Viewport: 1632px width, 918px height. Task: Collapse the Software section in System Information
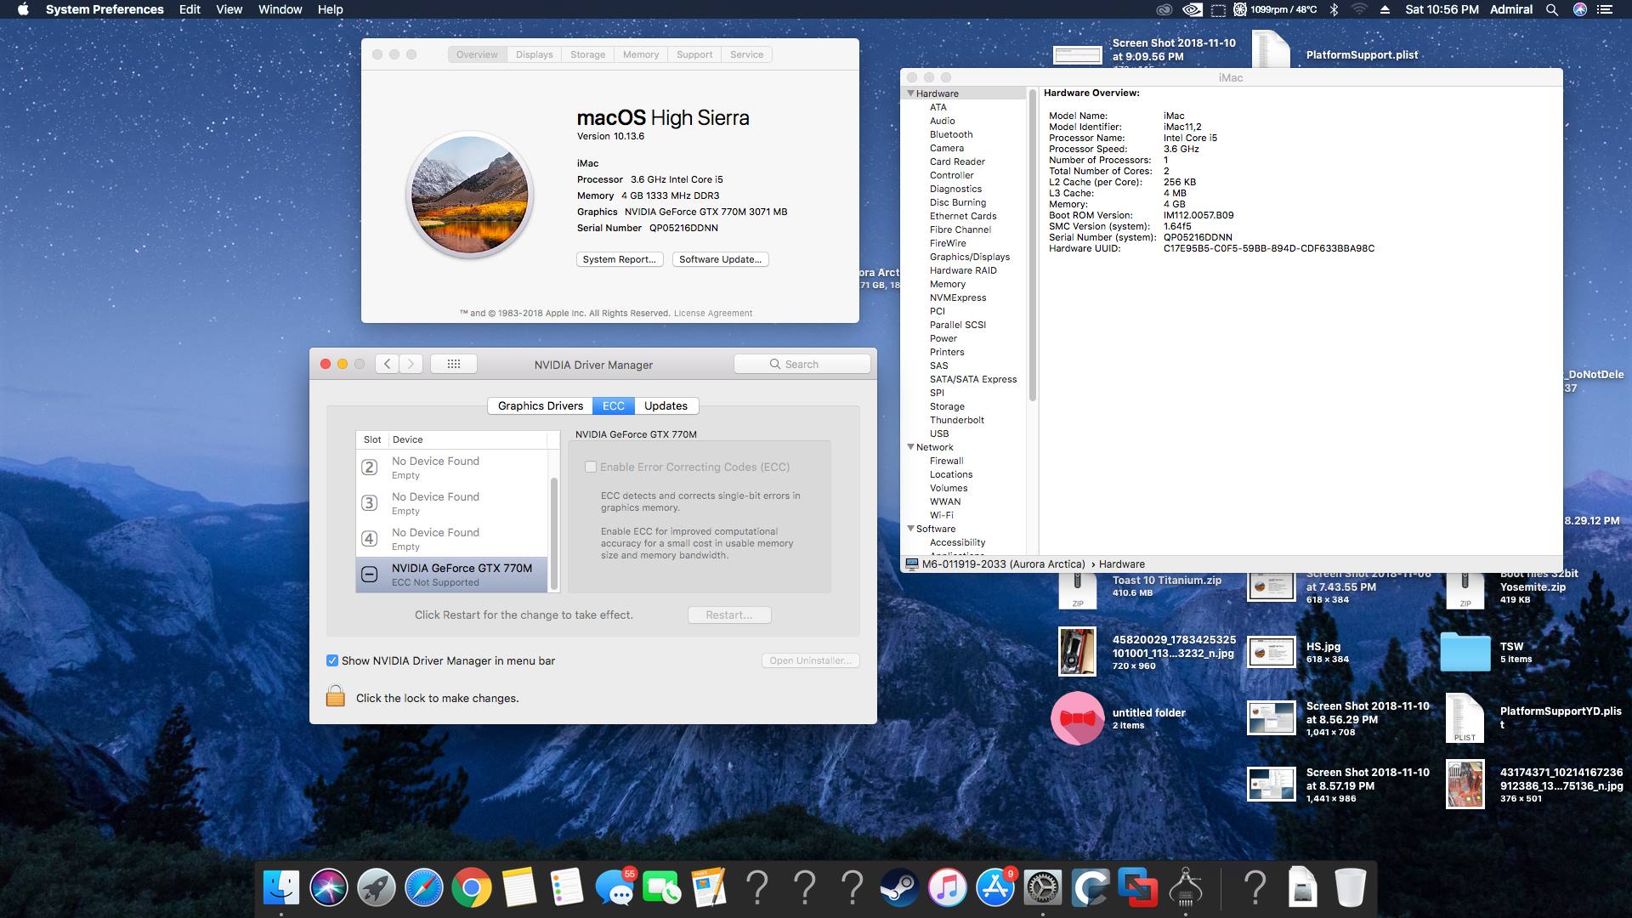point(912,528)
